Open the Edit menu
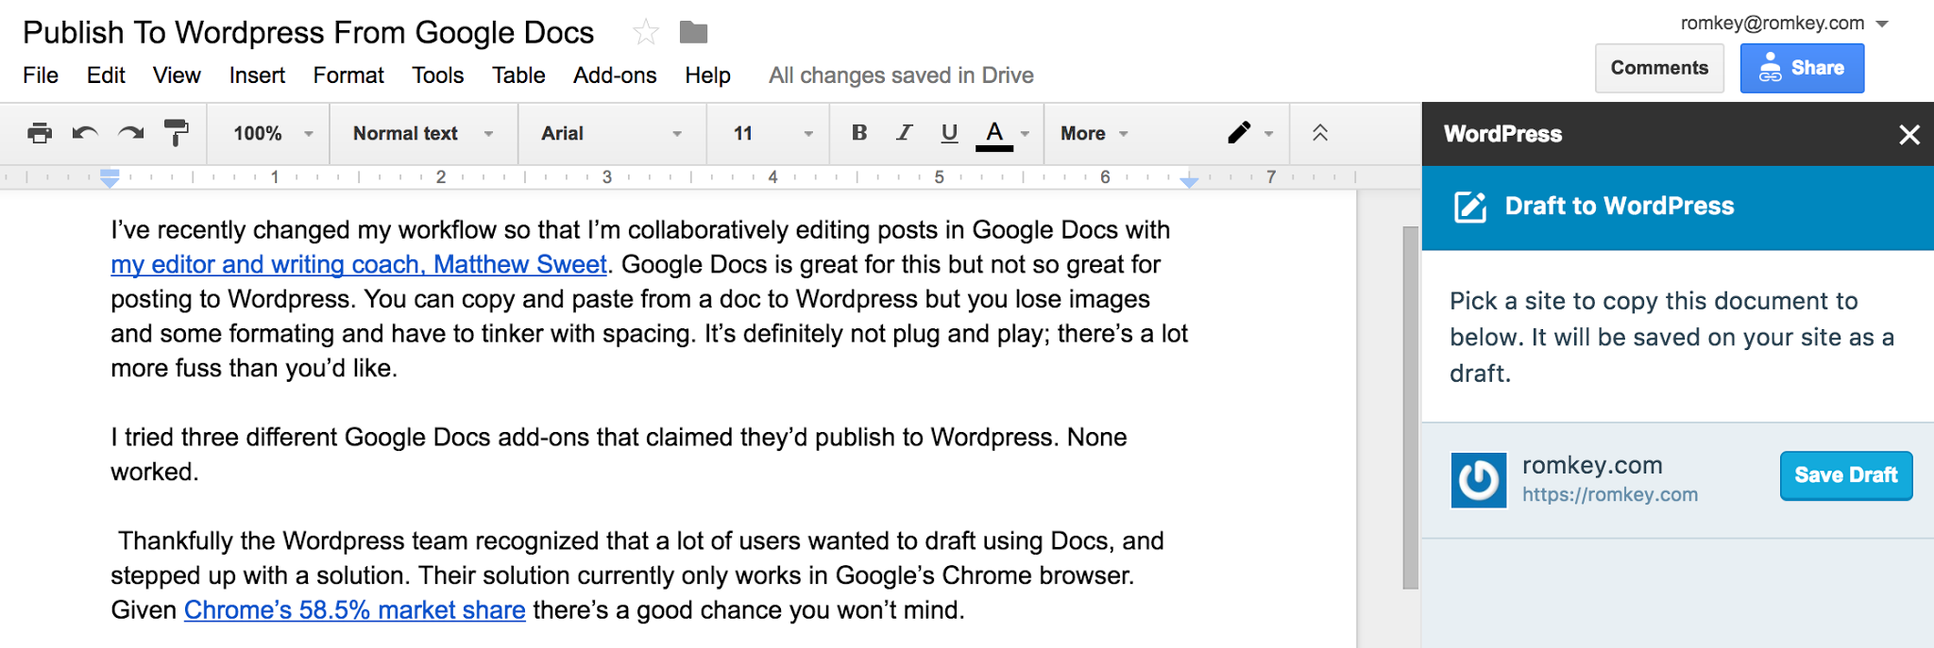The width and height of the screenshot is (1934, 648). click(x=106, y=75)
